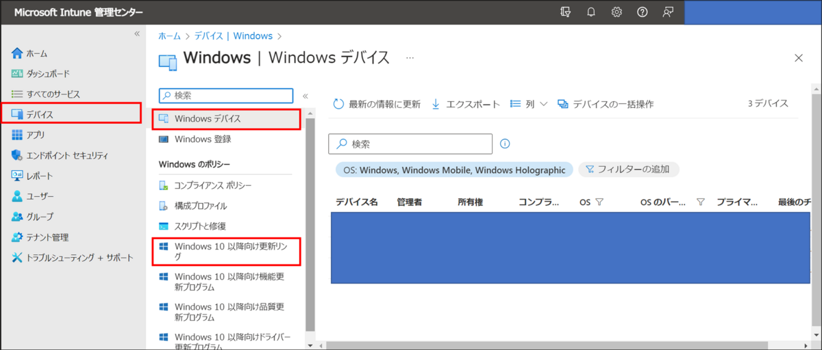
Task: Sort by 所有権 column header
Action: [x=470, y=202]
